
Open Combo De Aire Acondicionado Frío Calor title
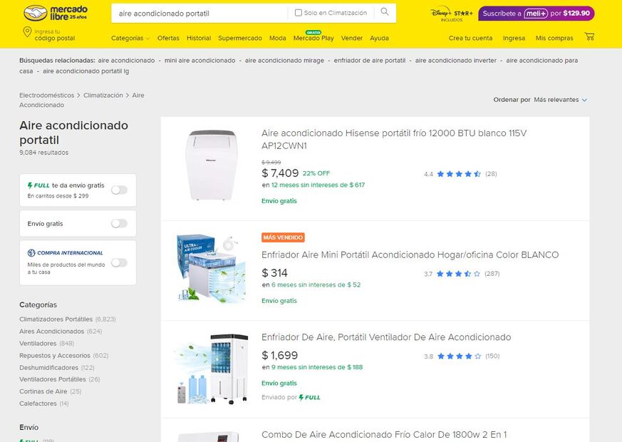(384, 434)
